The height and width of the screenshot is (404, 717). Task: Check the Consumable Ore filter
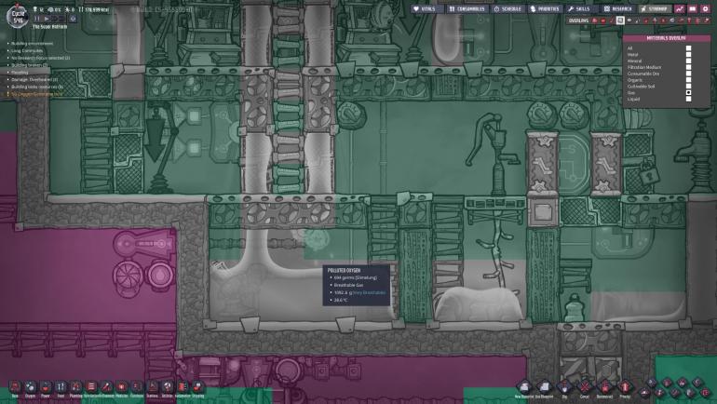click(689, 74)
